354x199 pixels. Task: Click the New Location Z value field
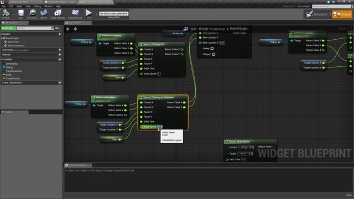(222, 43)
